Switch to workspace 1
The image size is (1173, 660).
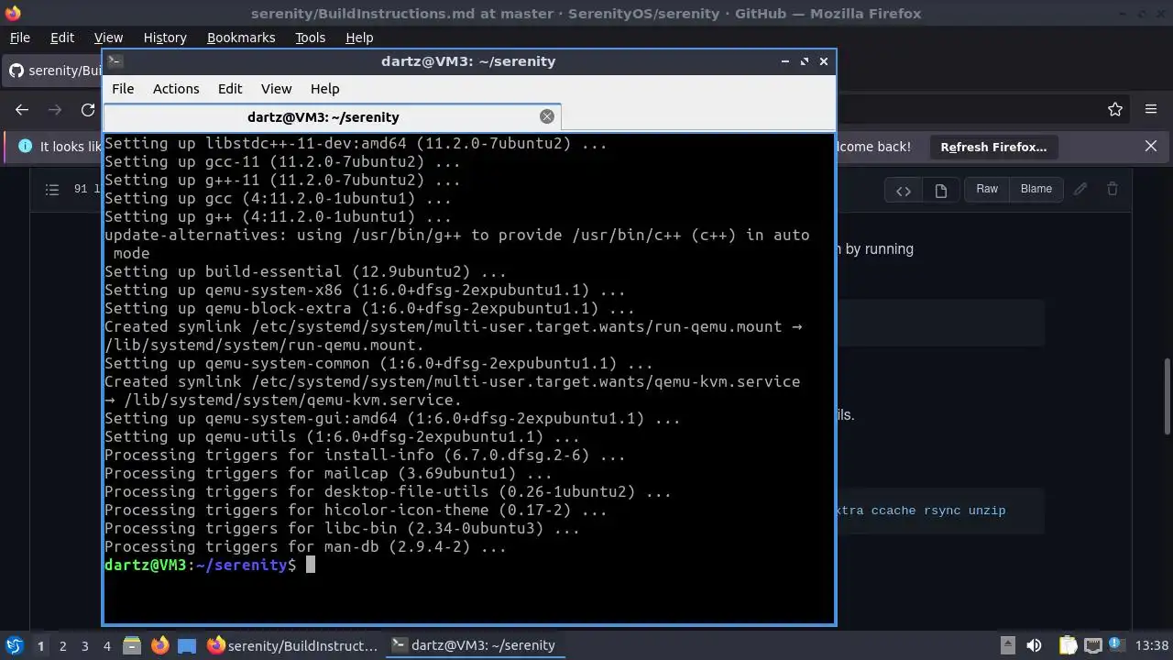(x=40, y=645)
